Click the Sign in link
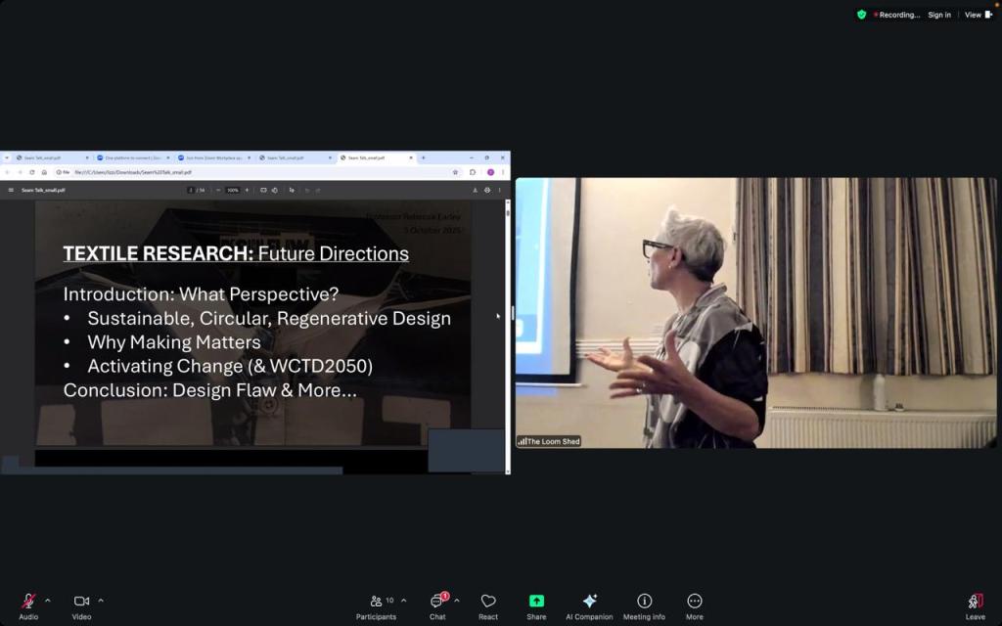Viewport: 1002px width, 626px height. coord(938,15)
